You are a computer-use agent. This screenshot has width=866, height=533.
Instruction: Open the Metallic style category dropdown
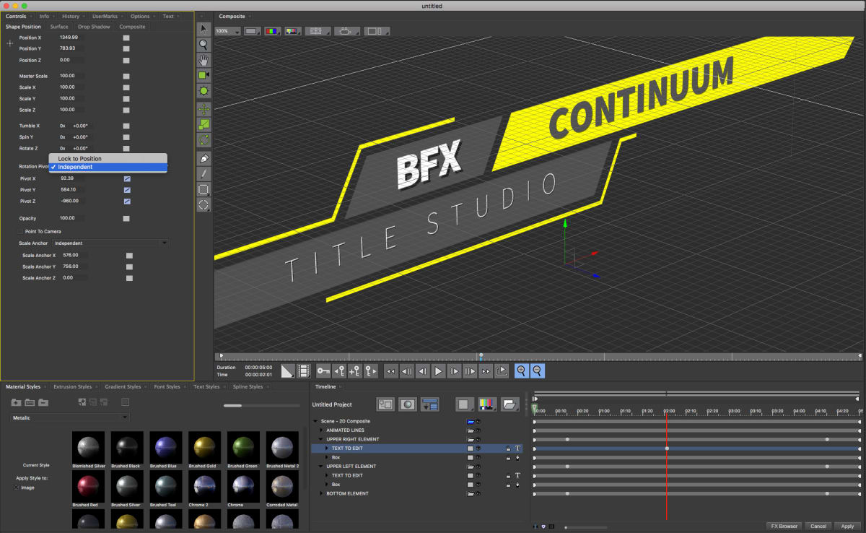[70, 417]
